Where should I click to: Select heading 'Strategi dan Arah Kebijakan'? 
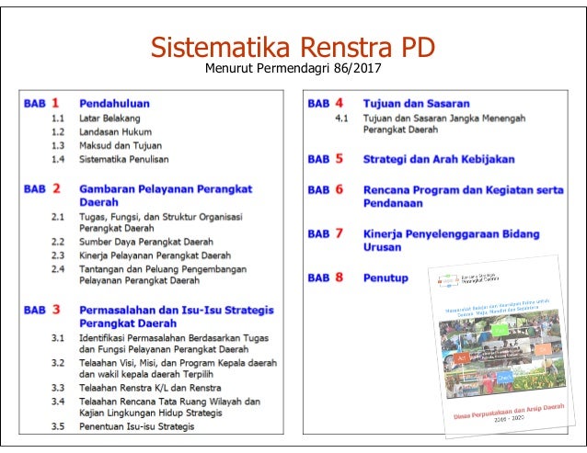coord(439,159)
